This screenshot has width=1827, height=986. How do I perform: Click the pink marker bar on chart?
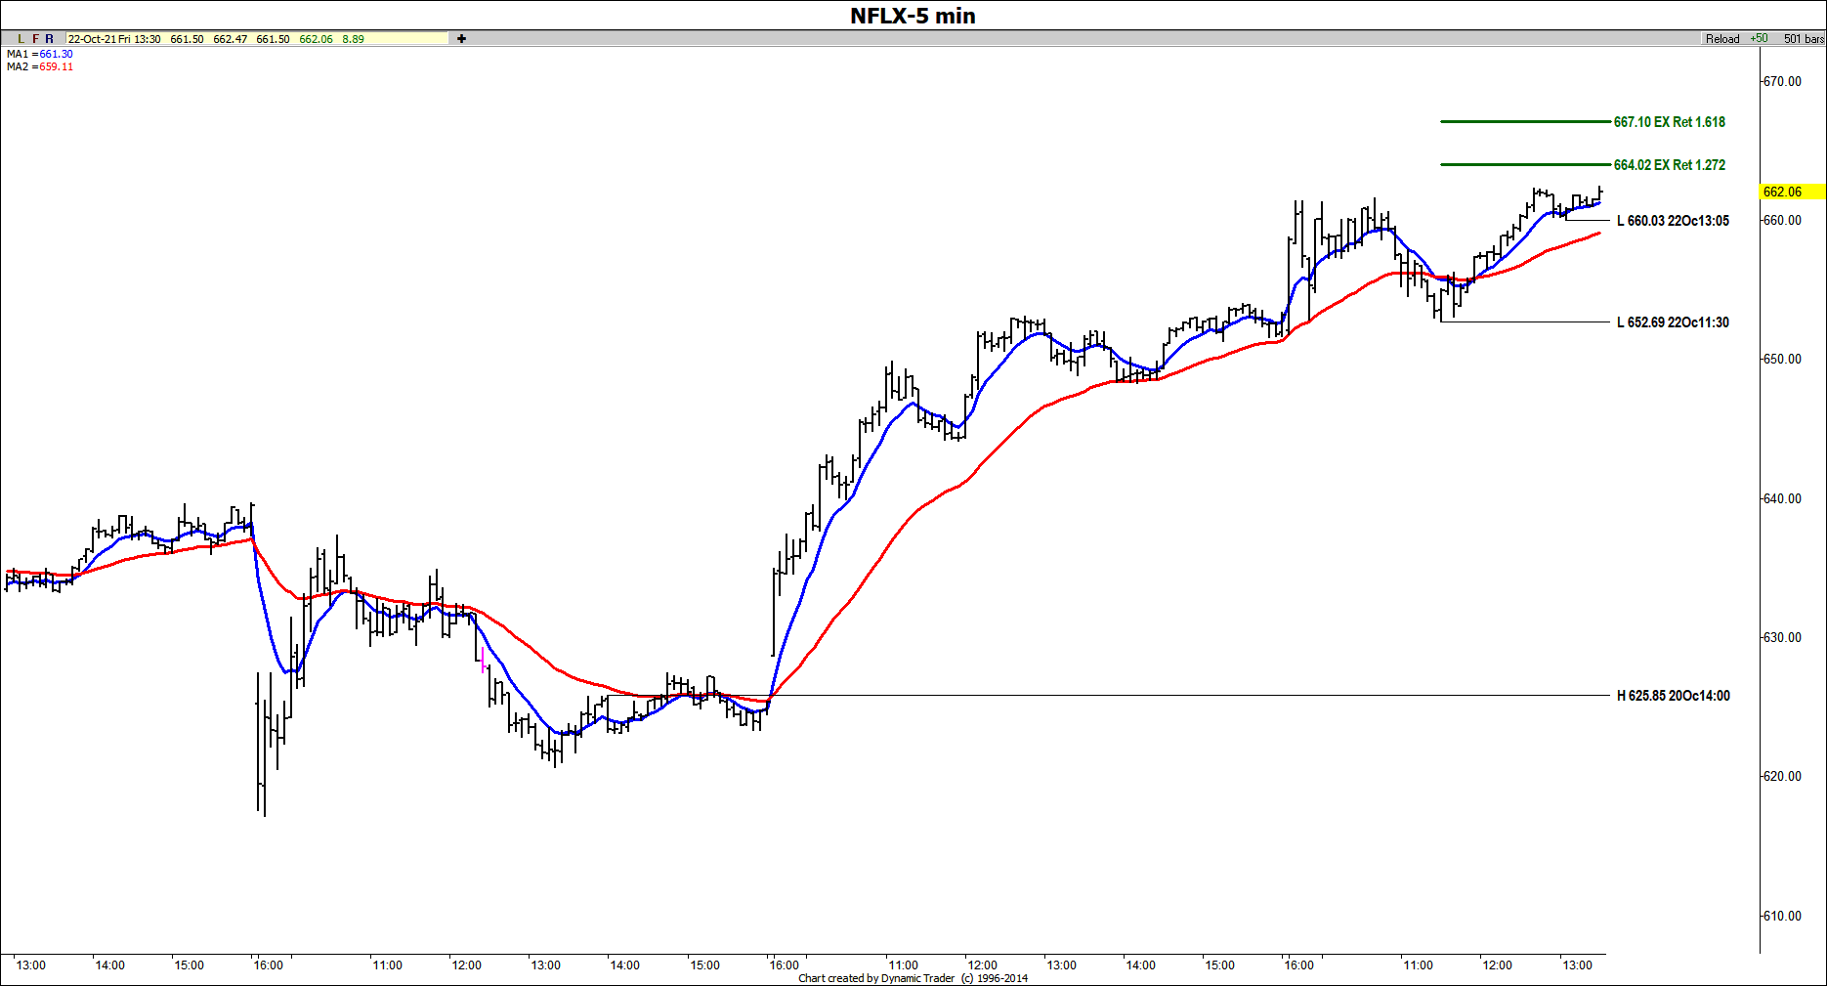pos(483,660)
